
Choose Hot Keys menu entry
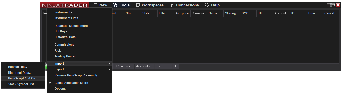(61, 31)
